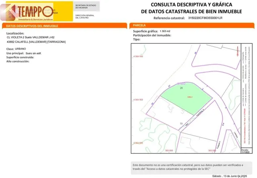Viewport: 257px width, 178px height.
Task: Click the 383.000 coordinate label
Action: (x=169, y=150)
